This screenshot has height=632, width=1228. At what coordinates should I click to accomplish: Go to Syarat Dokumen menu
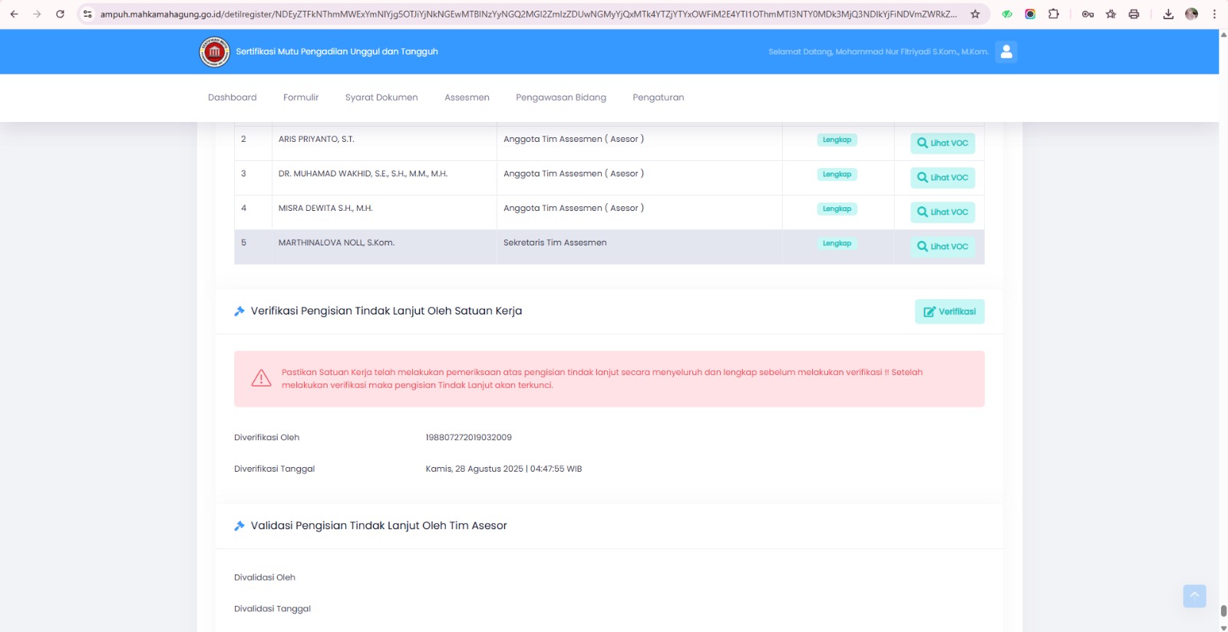coord(381,97)
